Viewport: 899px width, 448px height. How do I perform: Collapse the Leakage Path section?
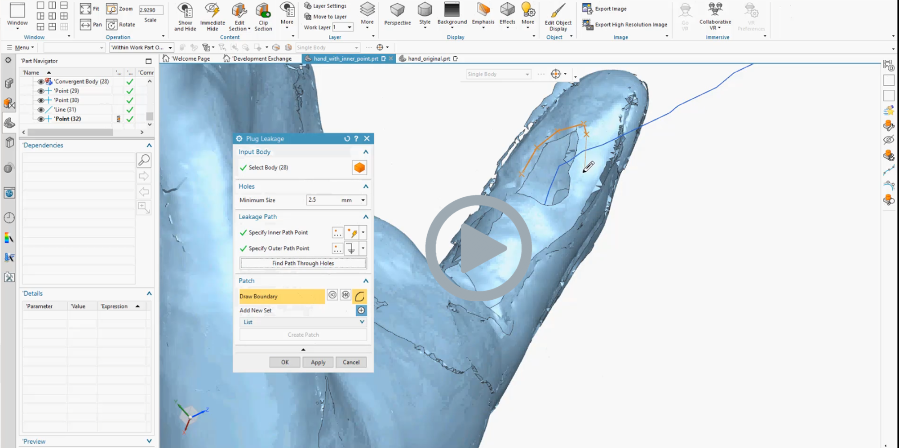[x=365, y=217]
